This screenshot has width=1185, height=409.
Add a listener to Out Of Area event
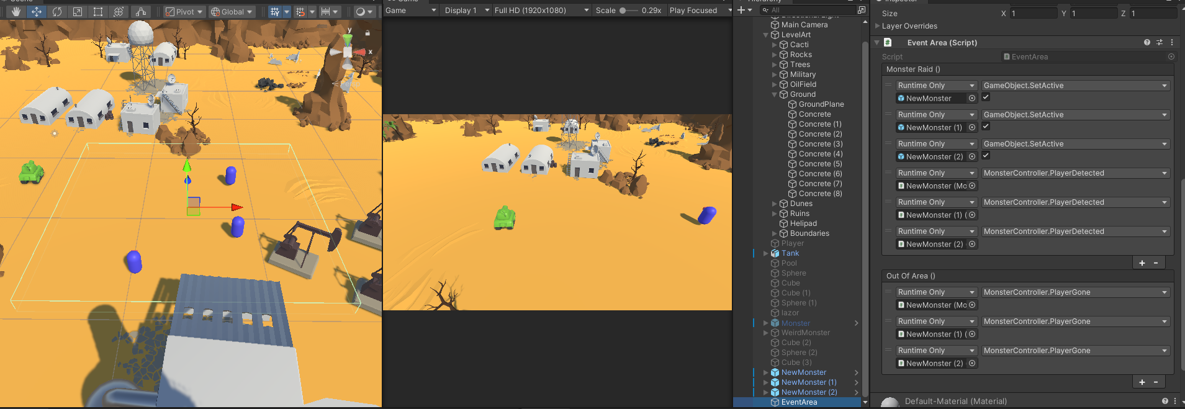tap(1142, 382)
